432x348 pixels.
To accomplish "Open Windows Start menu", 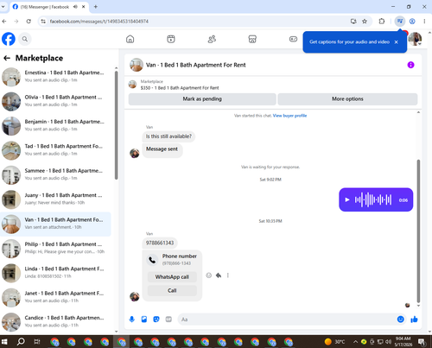I will pyautogui.click(x=4, y=342).
